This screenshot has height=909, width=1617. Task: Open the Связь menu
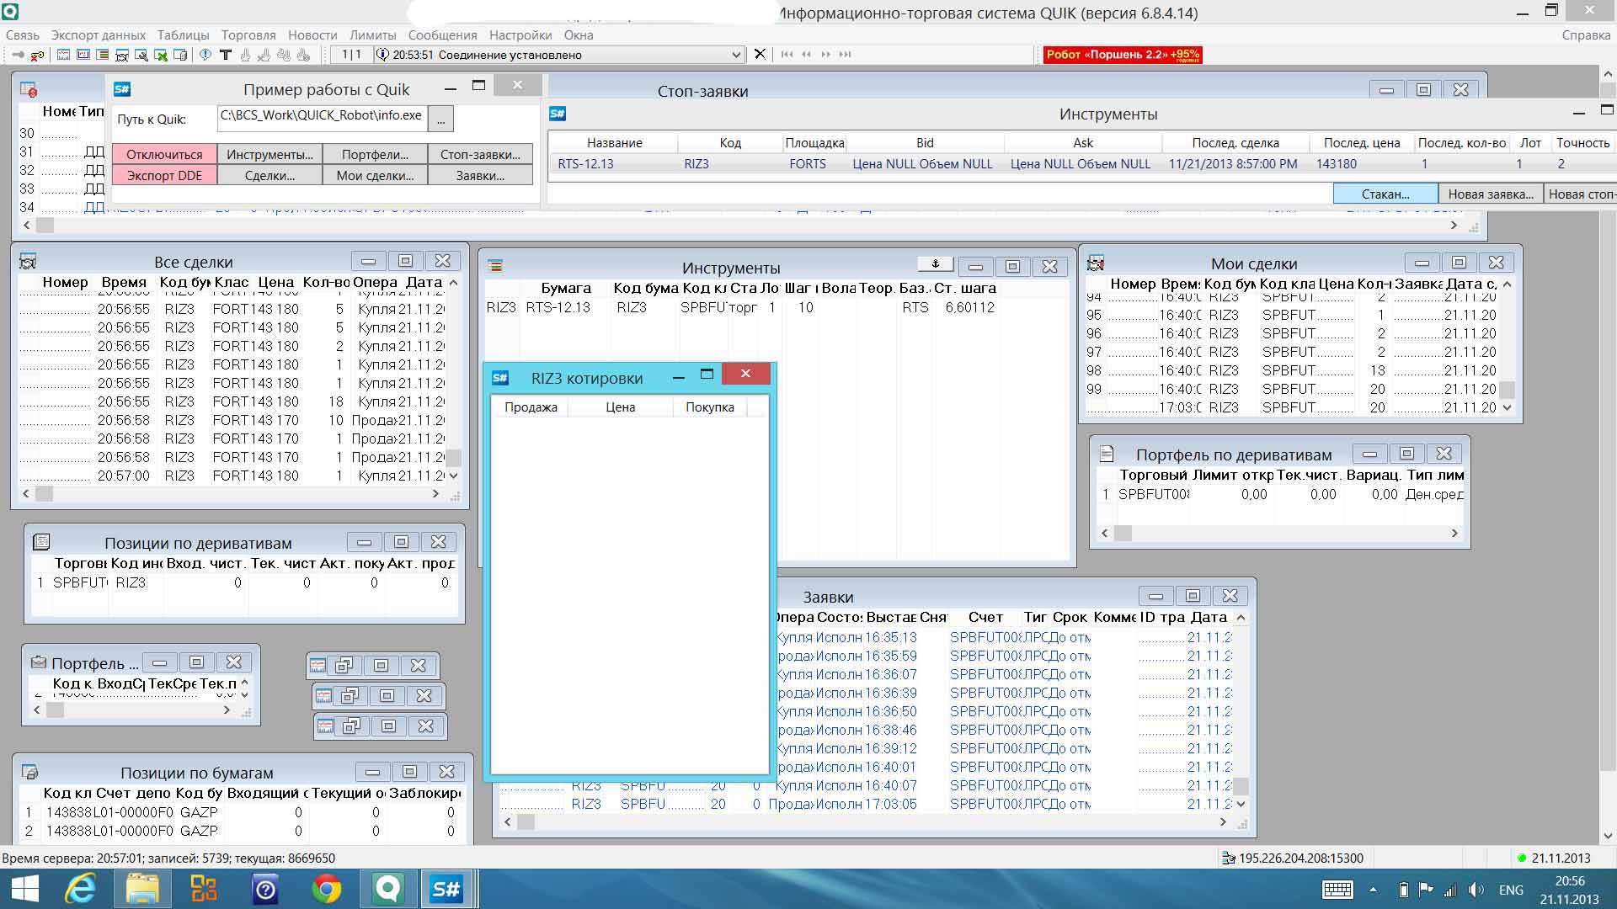23,35
